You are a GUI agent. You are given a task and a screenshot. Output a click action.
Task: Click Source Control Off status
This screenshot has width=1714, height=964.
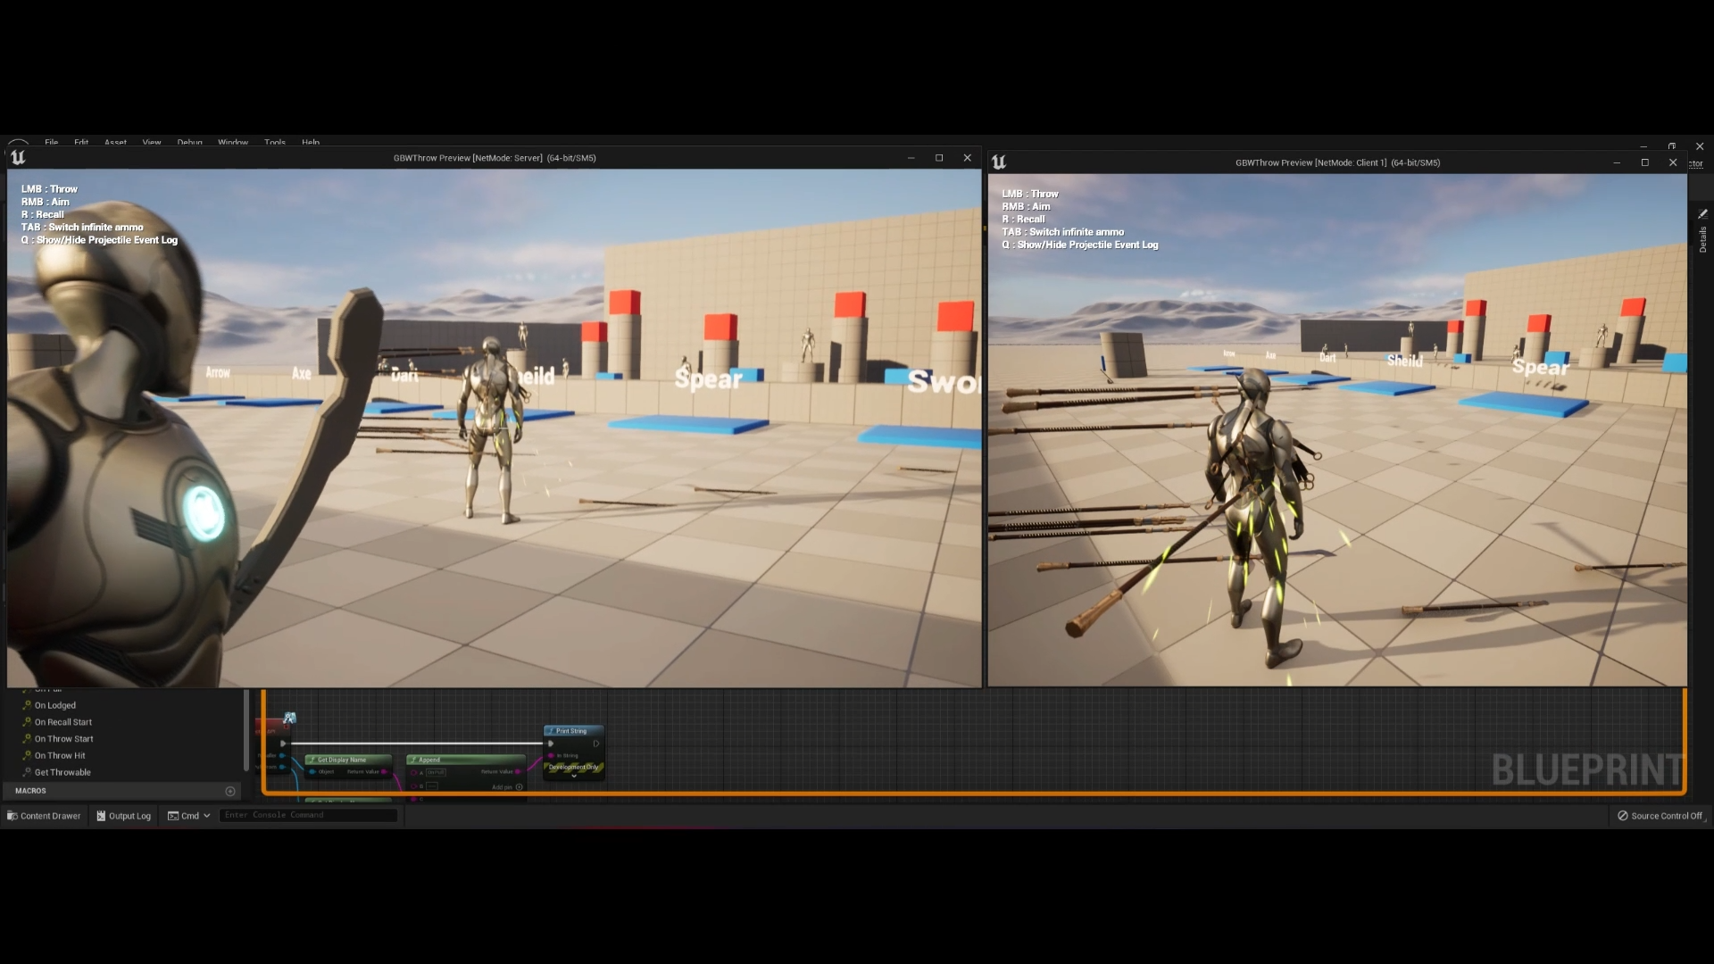click(x=1660, y=816)
